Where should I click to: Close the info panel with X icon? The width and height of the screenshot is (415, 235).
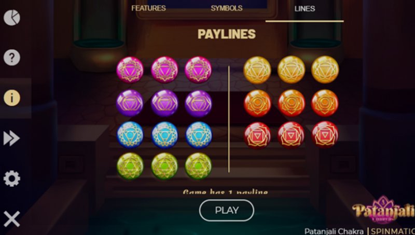point(11,219)
